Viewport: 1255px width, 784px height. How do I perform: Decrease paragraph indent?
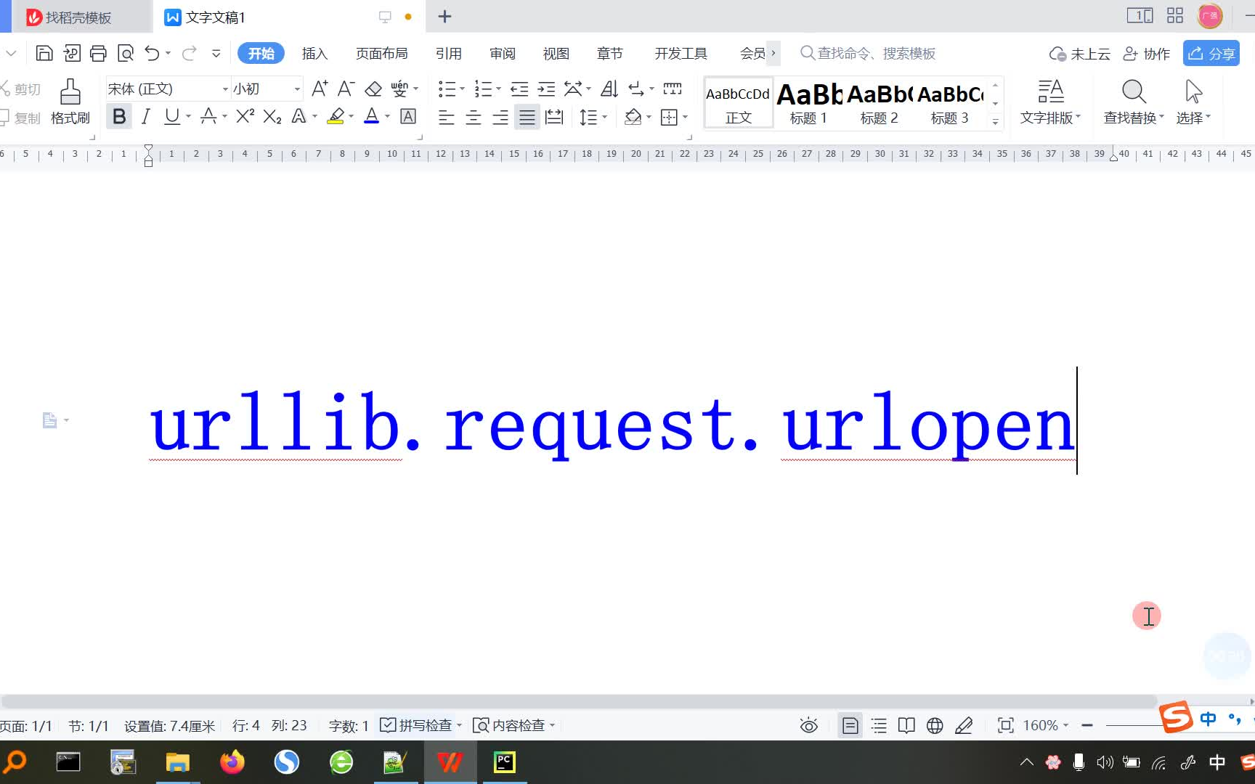pos(519,89)
